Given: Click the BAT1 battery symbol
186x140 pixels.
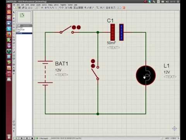Looking at the screenshot, I should (45, 73).
